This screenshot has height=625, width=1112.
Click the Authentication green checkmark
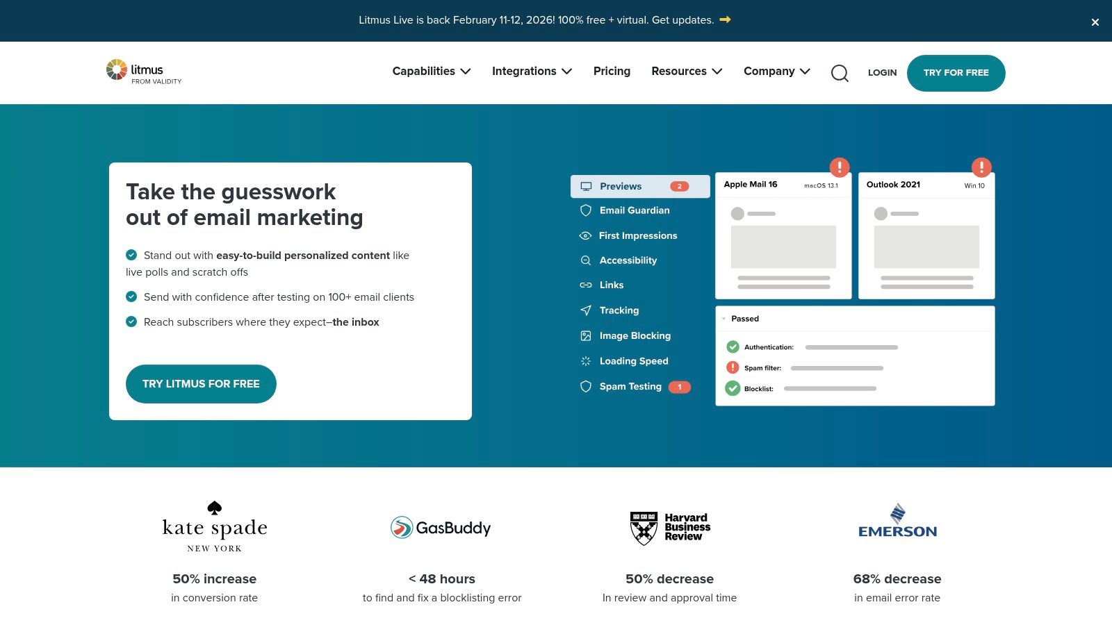click(x=733, y=347)
